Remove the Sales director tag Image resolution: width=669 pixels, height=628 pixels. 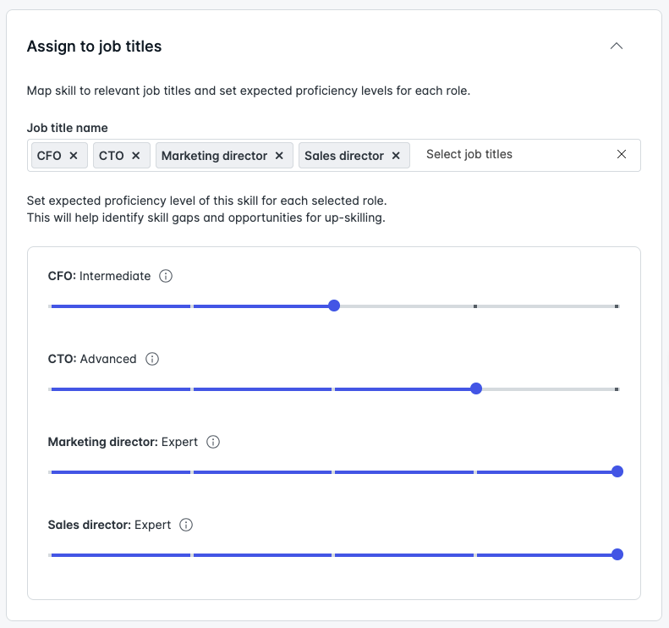coord(396,156)
